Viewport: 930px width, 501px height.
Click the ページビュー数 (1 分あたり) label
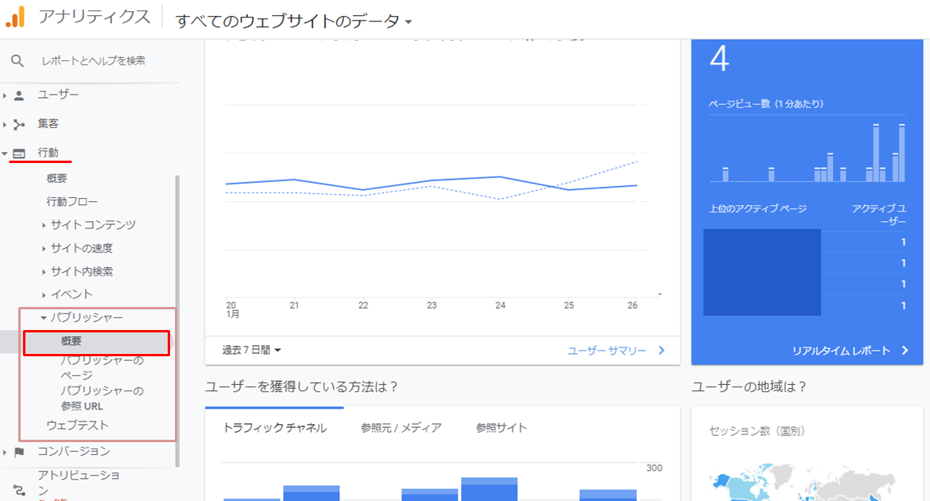766,104
